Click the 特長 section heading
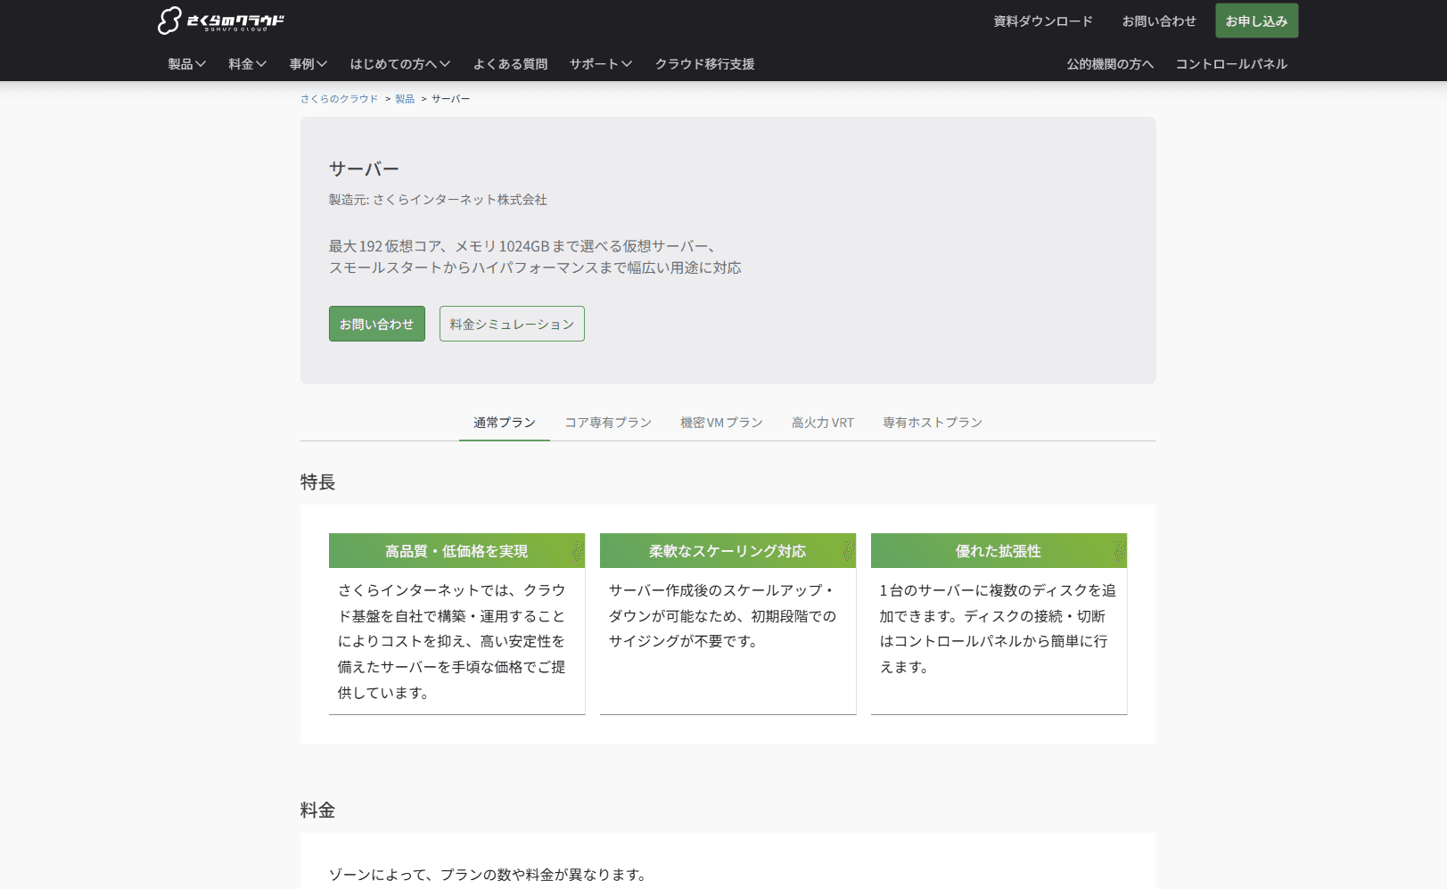The width and height of the screenshot is (1447, 889). [318, 482]
